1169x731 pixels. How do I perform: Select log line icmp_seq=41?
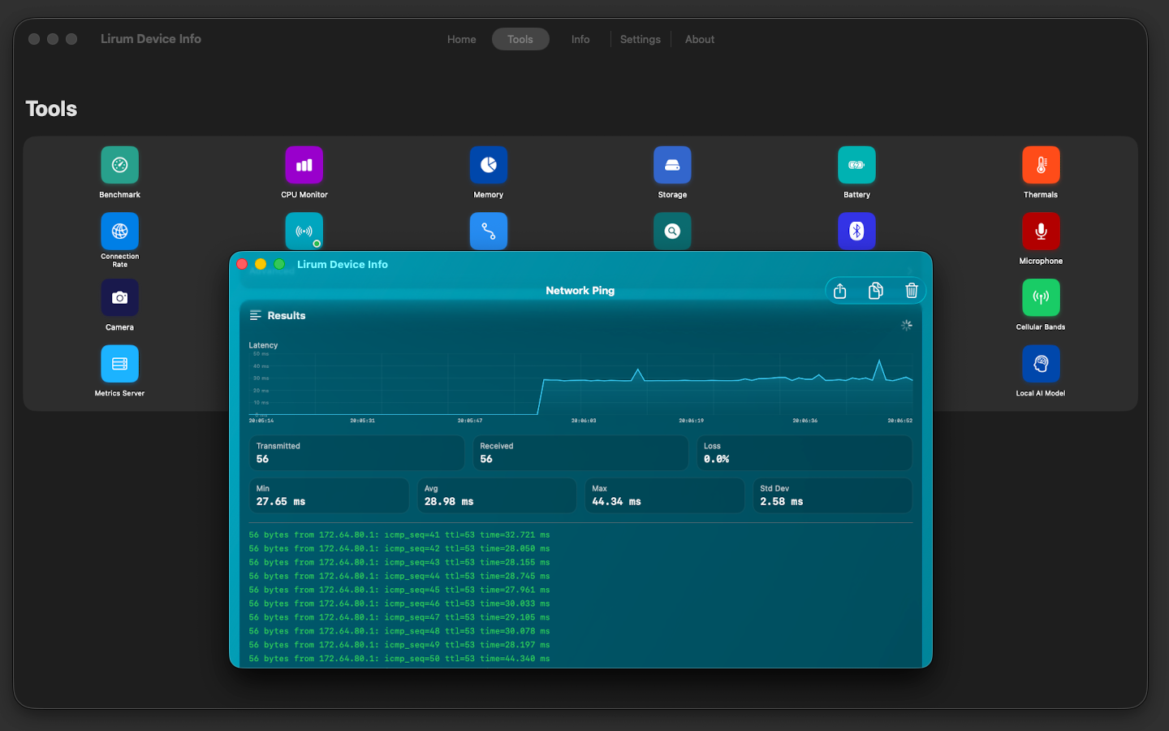[x=399, y=535]
